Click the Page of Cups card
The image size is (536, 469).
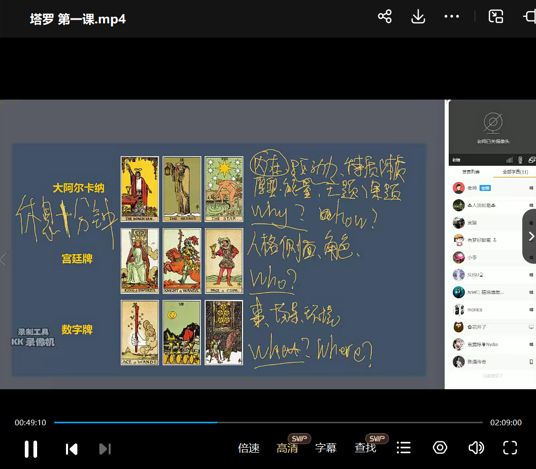pyautogui.click(x=224, y=261)
